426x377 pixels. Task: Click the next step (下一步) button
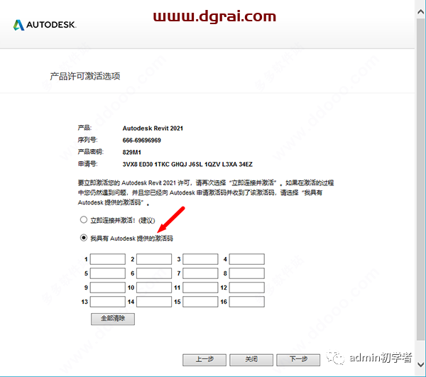coord(298,360)
